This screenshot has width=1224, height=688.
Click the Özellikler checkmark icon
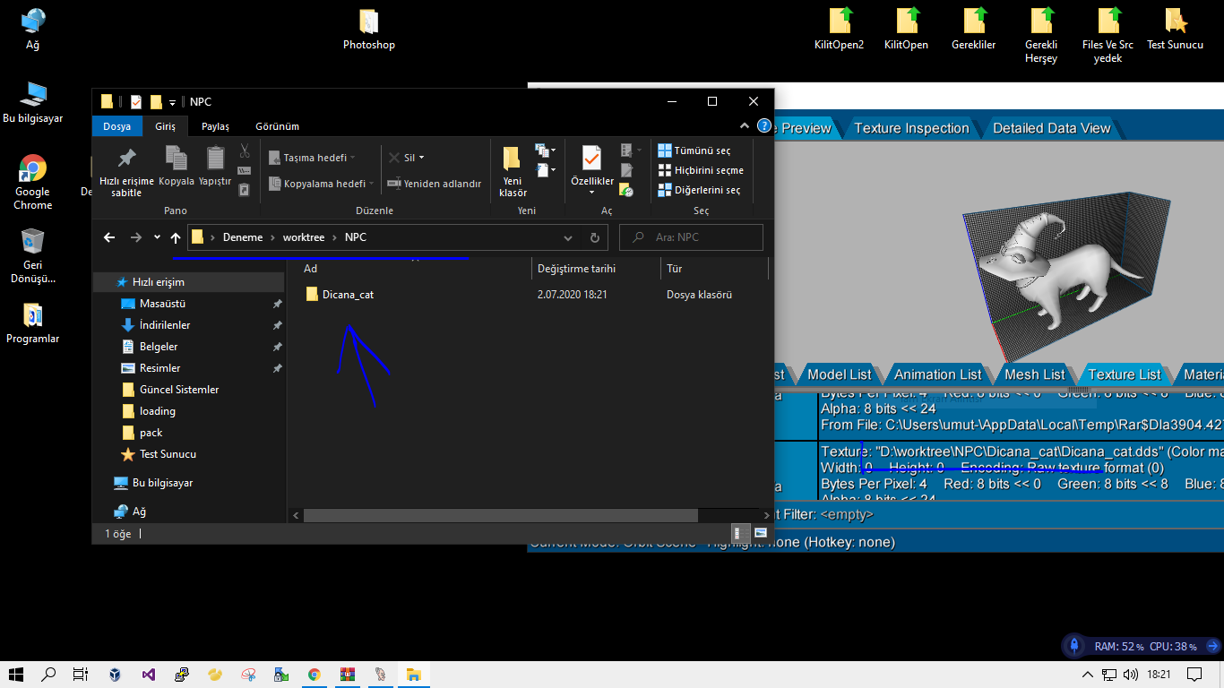pos(591,158)
